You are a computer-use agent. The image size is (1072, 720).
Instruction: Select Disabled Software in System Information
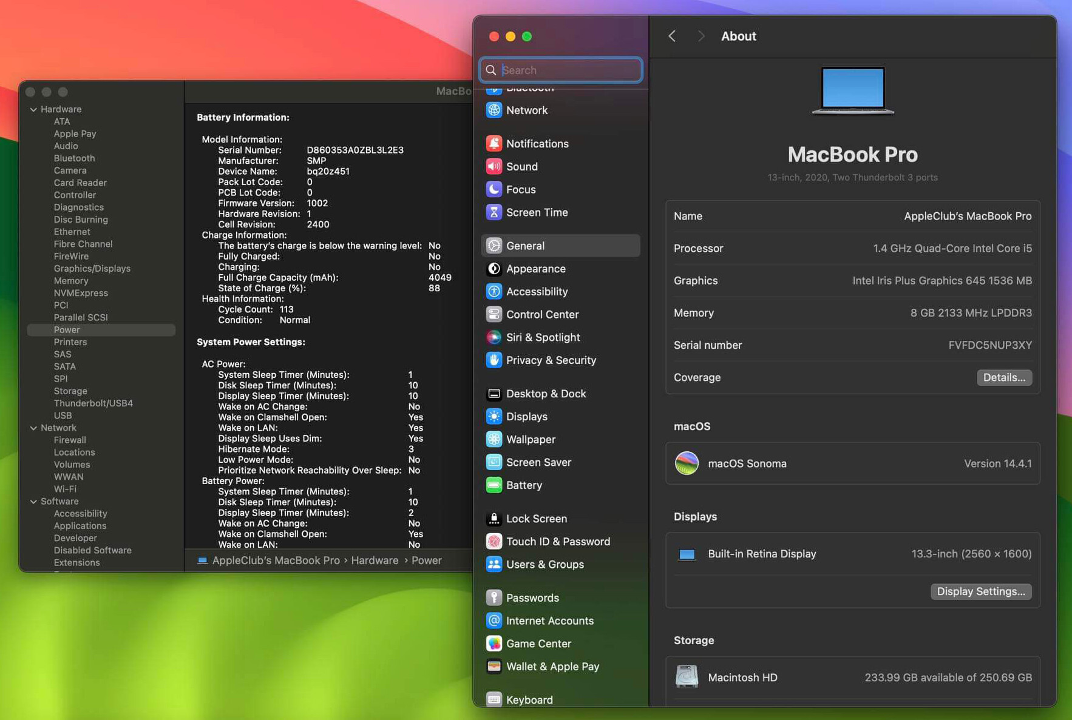92,551
